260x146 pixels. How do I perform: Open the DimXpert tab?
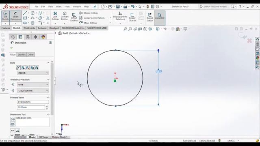(x=54, y=28)
